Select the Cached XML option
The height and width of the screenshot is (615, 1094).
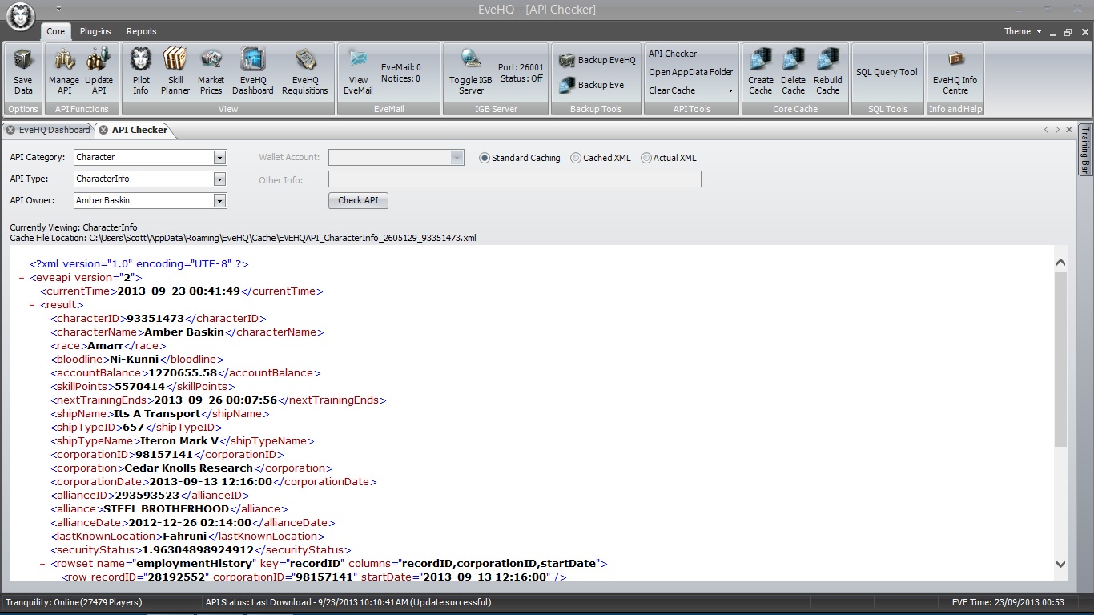click(601, 158)
